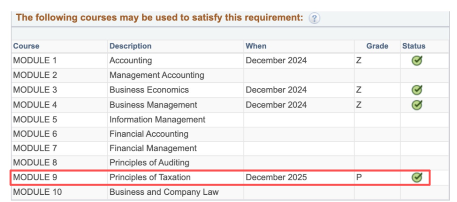The image size is (457, 202).
Task: Click the When column header
Action: pyautogui.click(x=256, y=46)
